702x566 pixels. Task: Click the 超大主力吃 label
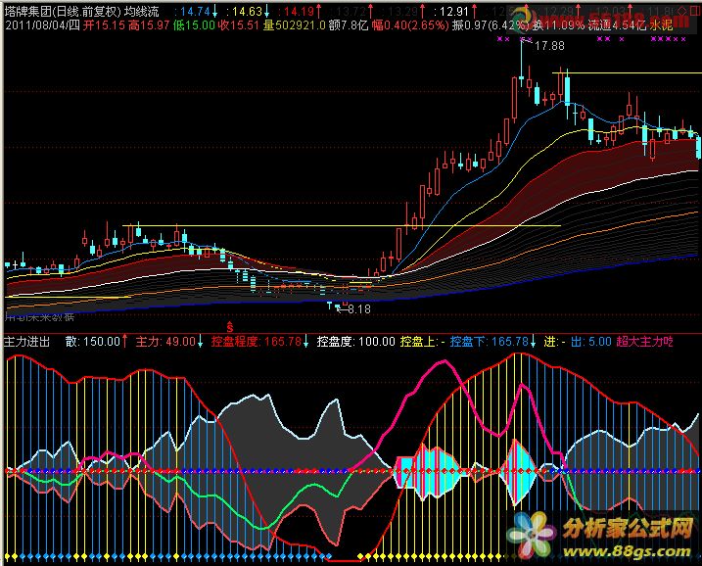[646, 342]
